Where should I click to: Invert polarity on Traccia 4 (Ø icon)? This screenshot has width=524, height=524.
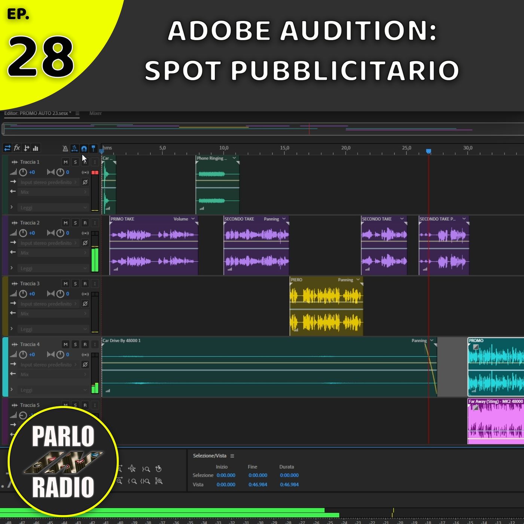85,365
